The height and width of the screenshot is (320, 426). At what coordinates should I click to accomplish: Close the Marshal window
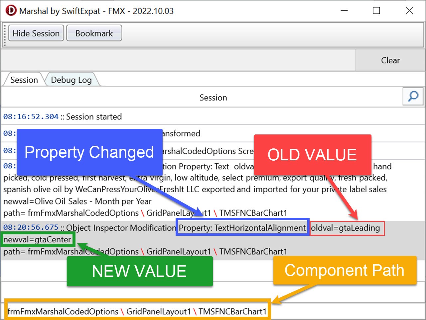tap(409, 11)
